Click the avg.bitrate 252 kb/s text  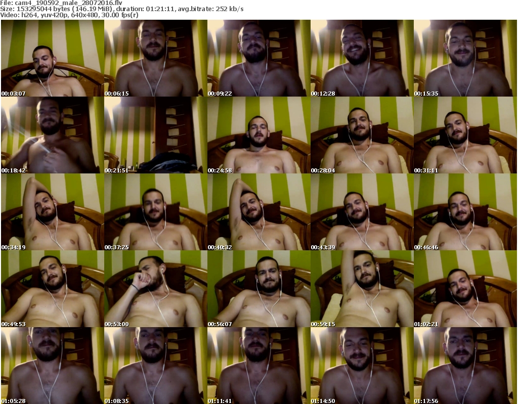tap(211, 9)
